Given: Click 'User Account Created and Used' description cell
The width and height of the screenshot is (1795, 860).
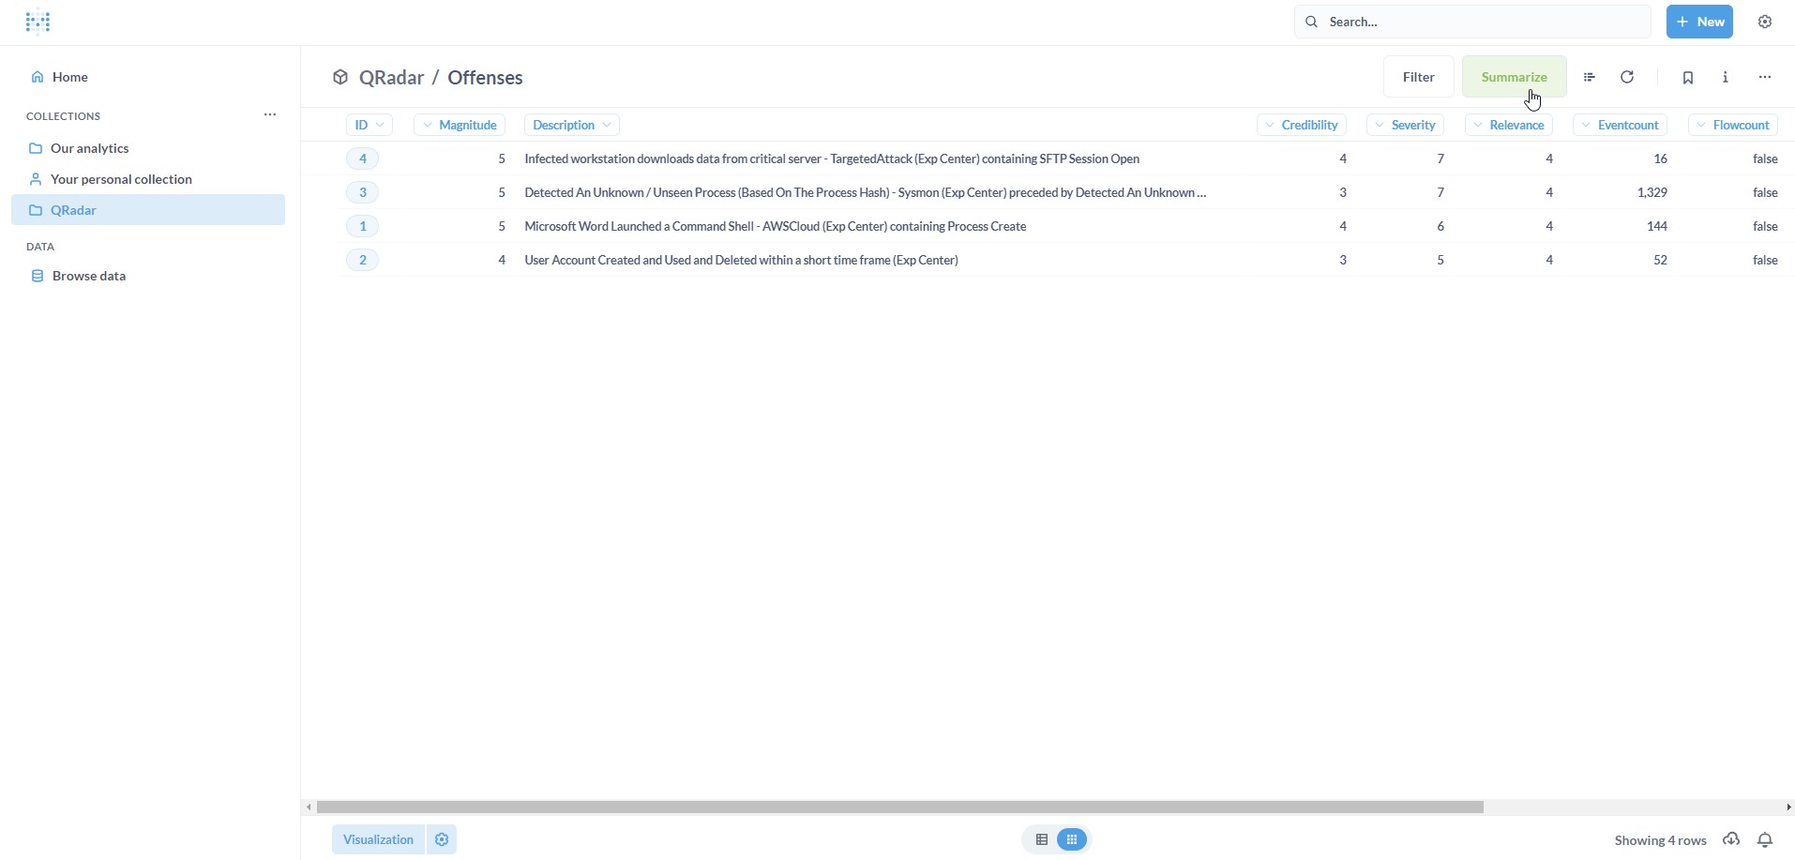Looking at the screenshot, I should 741,260.
